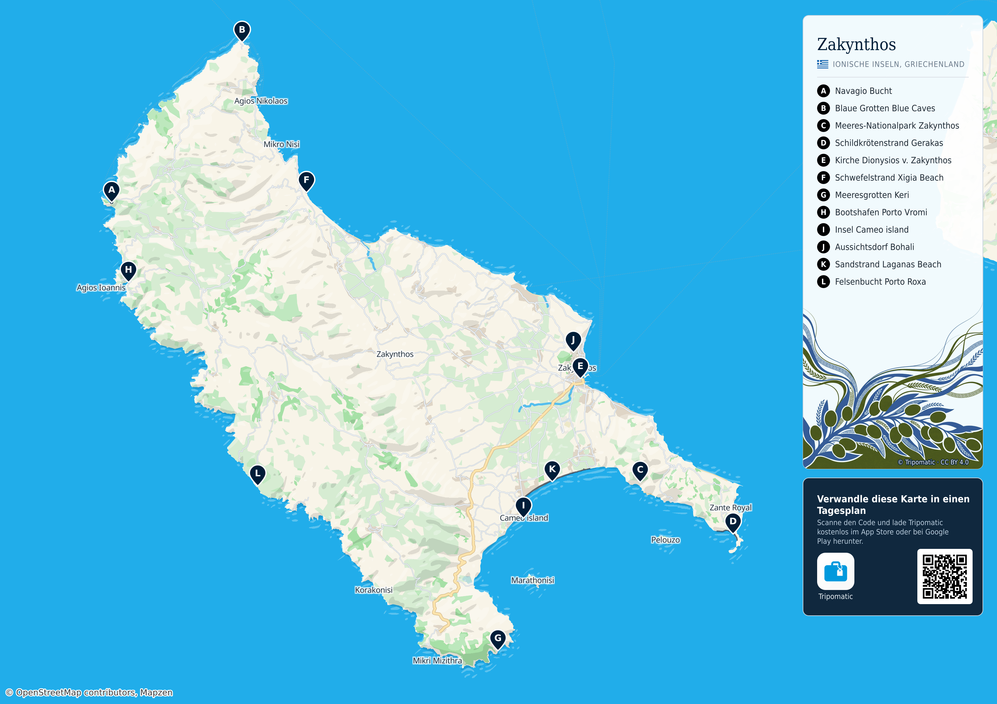Click the 'Marathonisi' island label

pyautogui.click(x=533, y=580)
